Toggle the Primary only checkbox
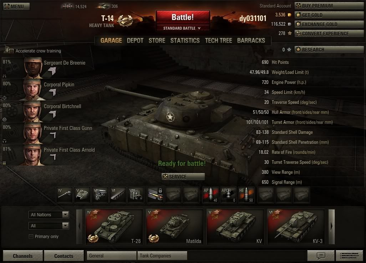The height and width of the screenshot is (263, 366). click(31, 237)
